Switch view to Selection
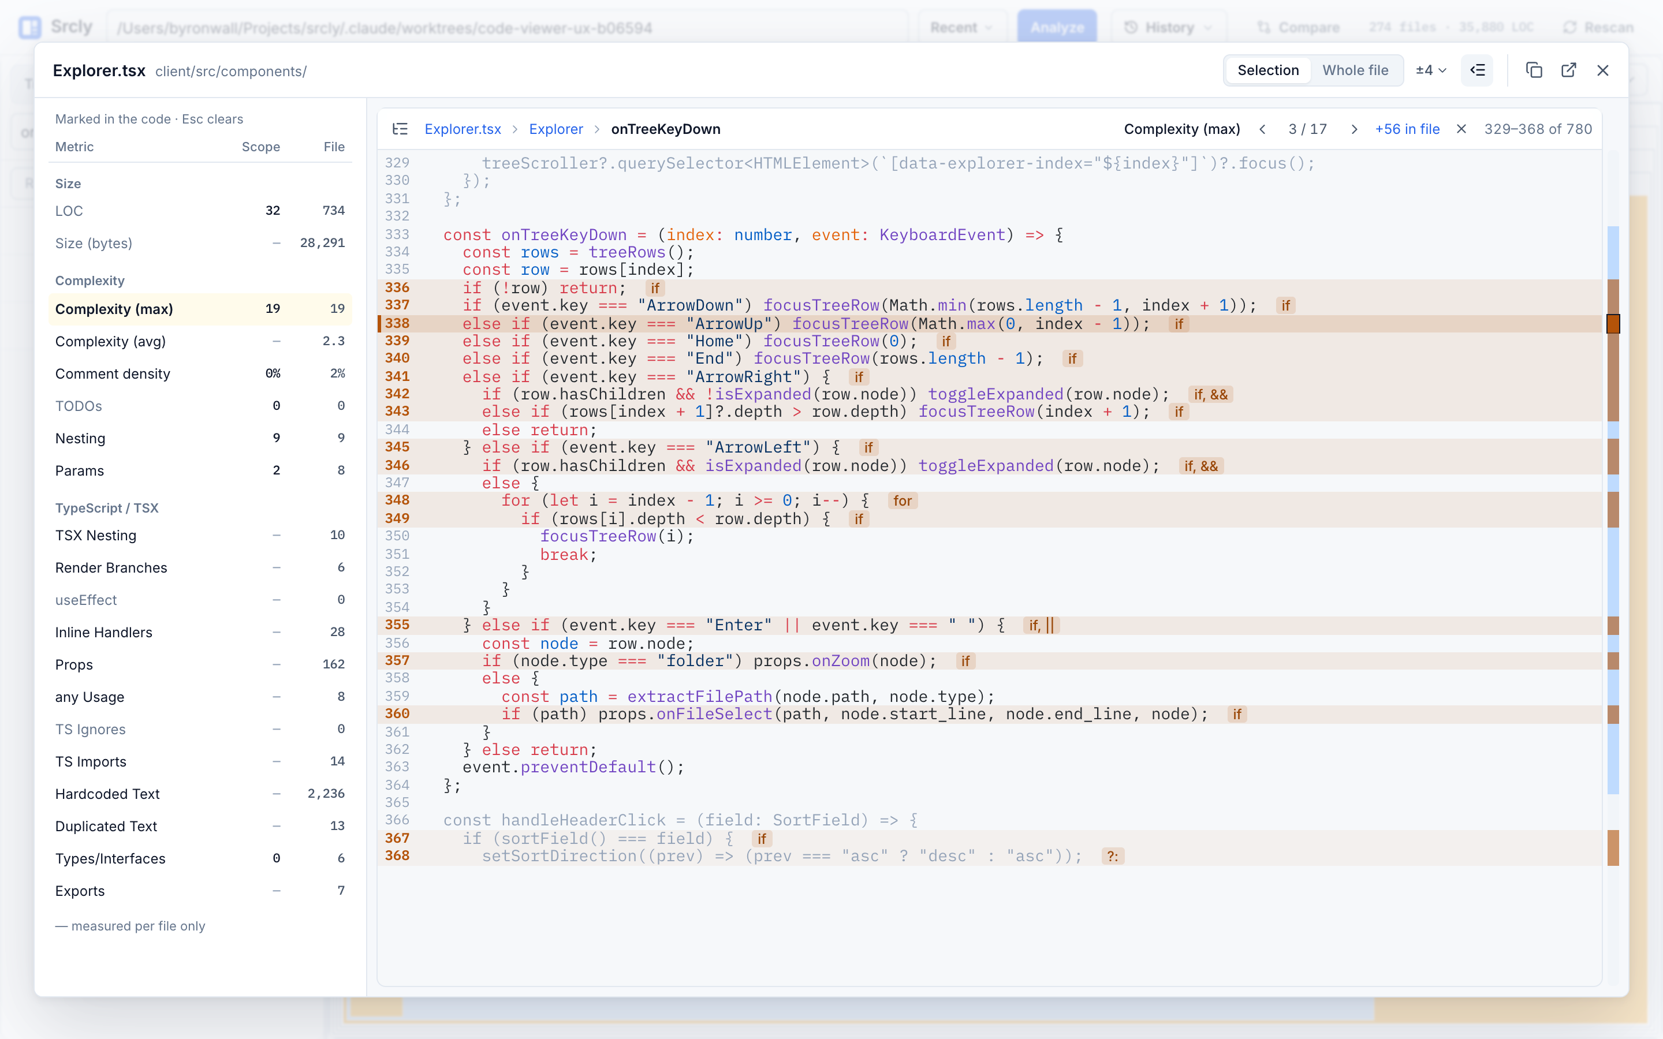 (1268, 70)
